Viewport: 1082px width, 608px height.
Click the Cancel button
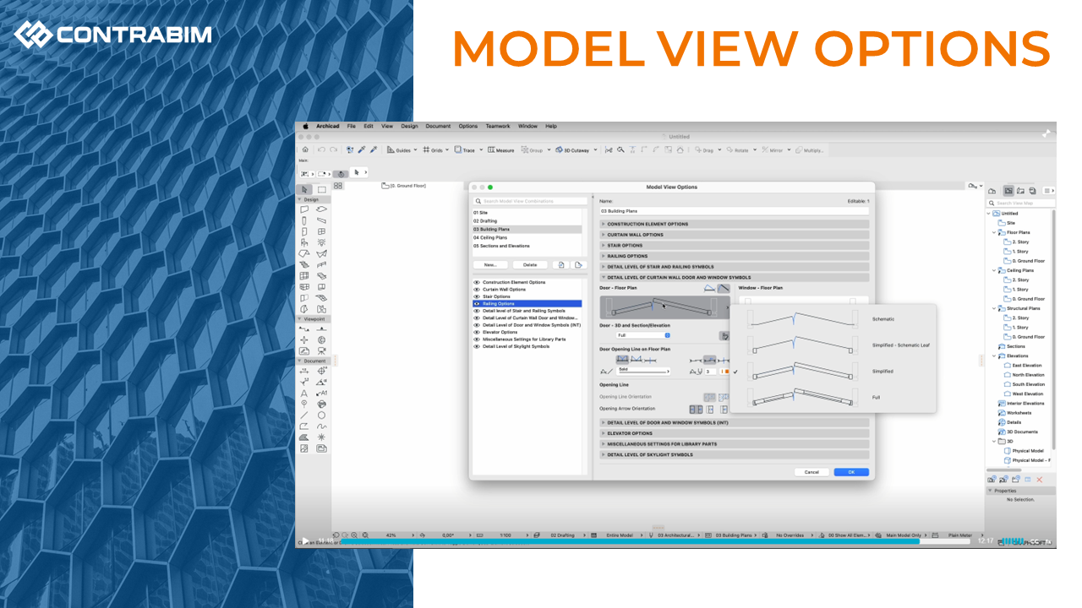point(811,472)
